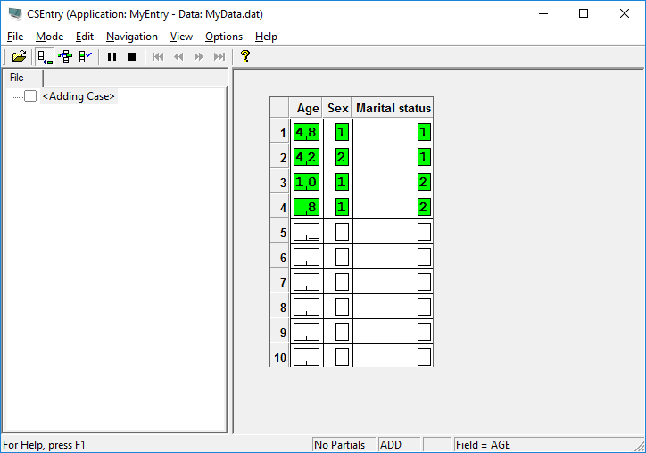Toggle the <Adding Case> checkbox
This screenshot has width=646, height=453.
[x=30, y=96]
